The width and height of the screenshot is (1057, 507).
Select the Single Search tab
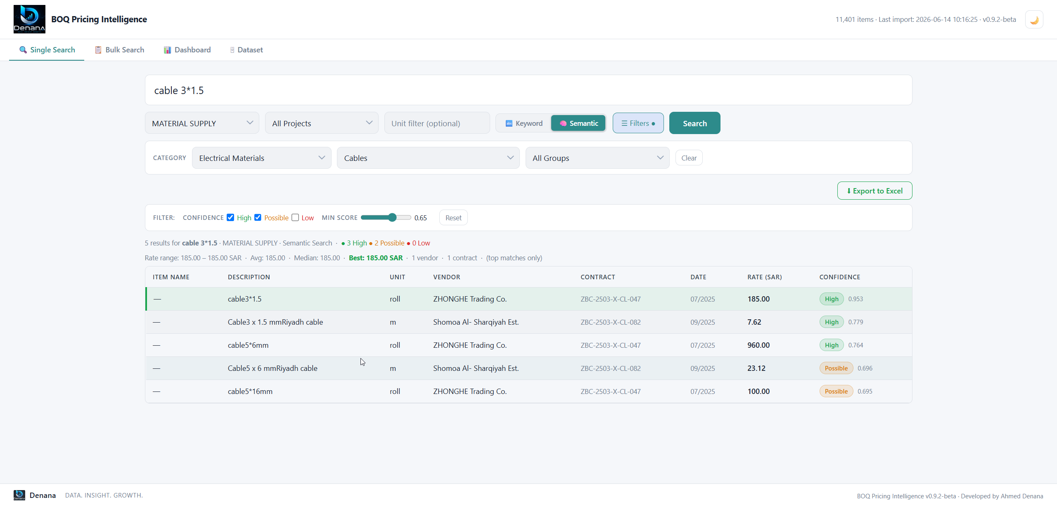click(47, 50)
